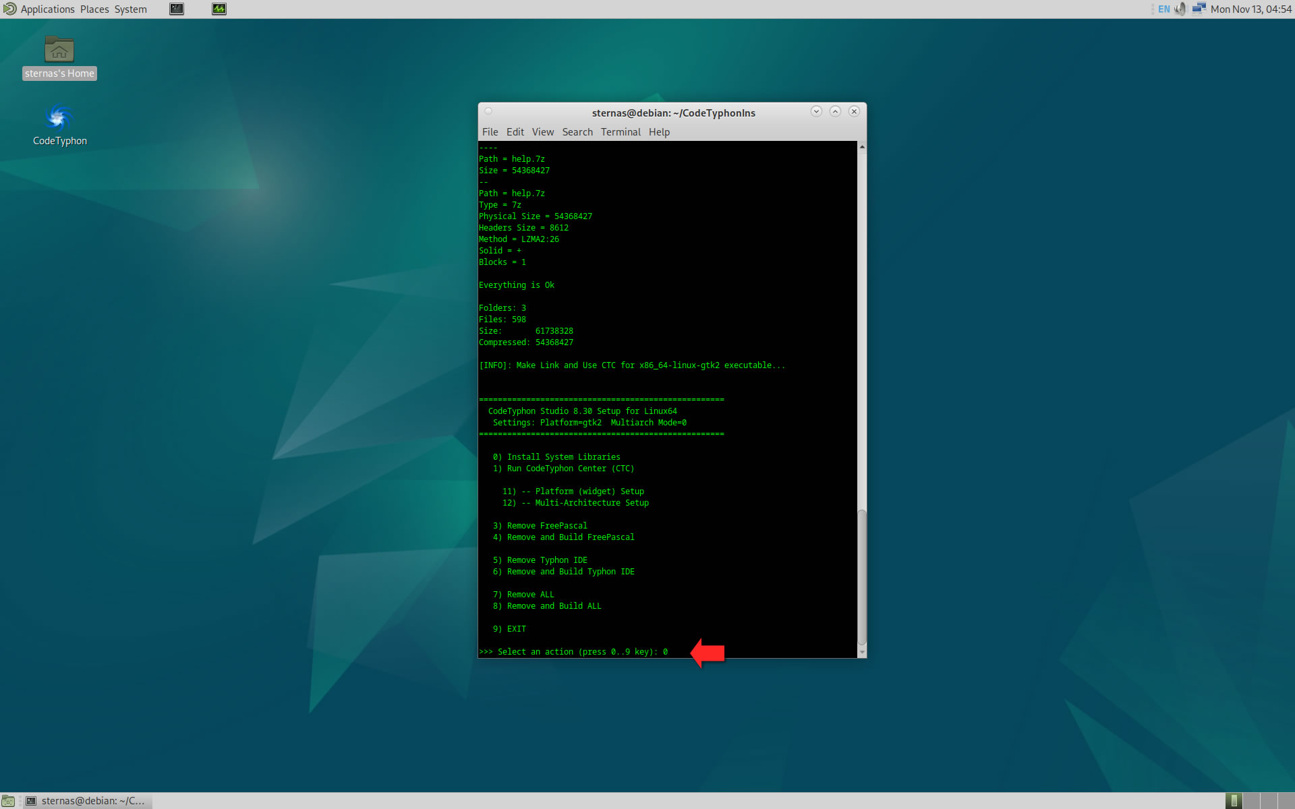Click 'Method = LZMA2:26' line

pos(519,239)
